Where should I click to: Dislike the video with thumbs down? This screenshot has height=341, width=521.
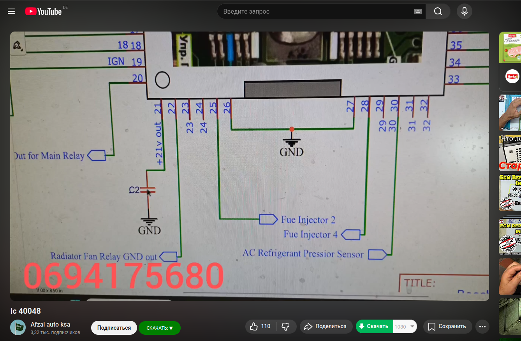[x=286, y=327]
